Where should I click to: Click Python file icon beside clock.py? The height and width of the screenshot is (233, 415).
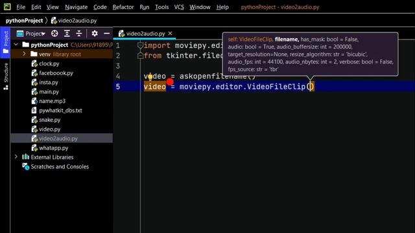[34, 63]
